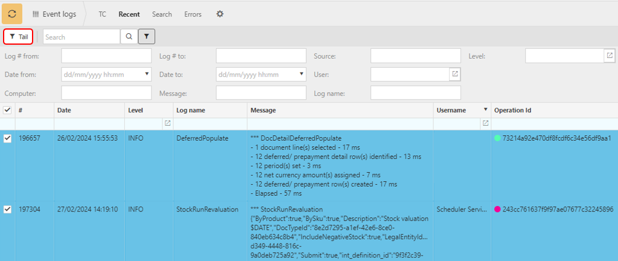The width and height of the screenshot is (618, 261).
Task: Click the Tail button
Action: click(19, 37)
